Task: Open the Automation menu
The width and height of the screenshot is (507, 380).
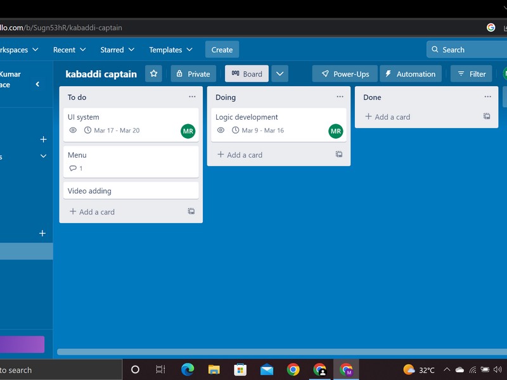Action: [411, 73]
